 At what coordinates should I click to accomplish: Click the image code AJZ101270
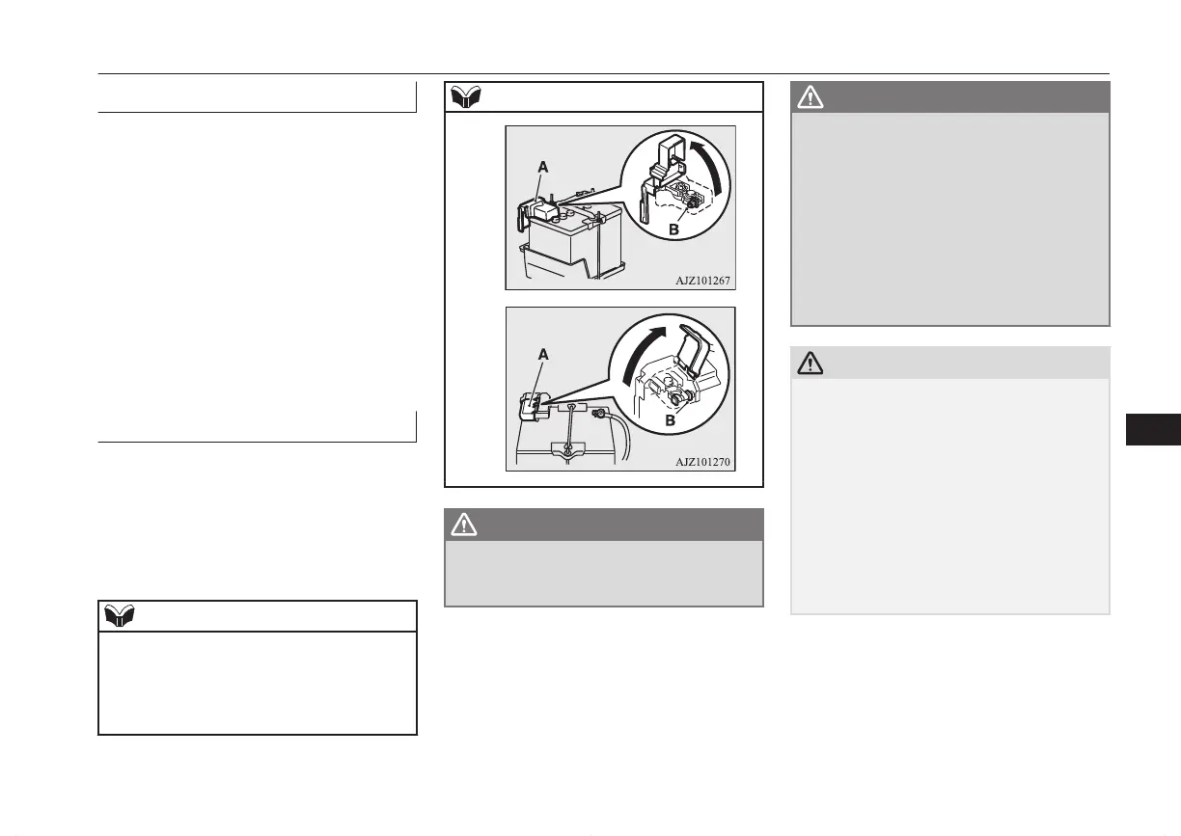pyautogui.click(x=703, y=462)
